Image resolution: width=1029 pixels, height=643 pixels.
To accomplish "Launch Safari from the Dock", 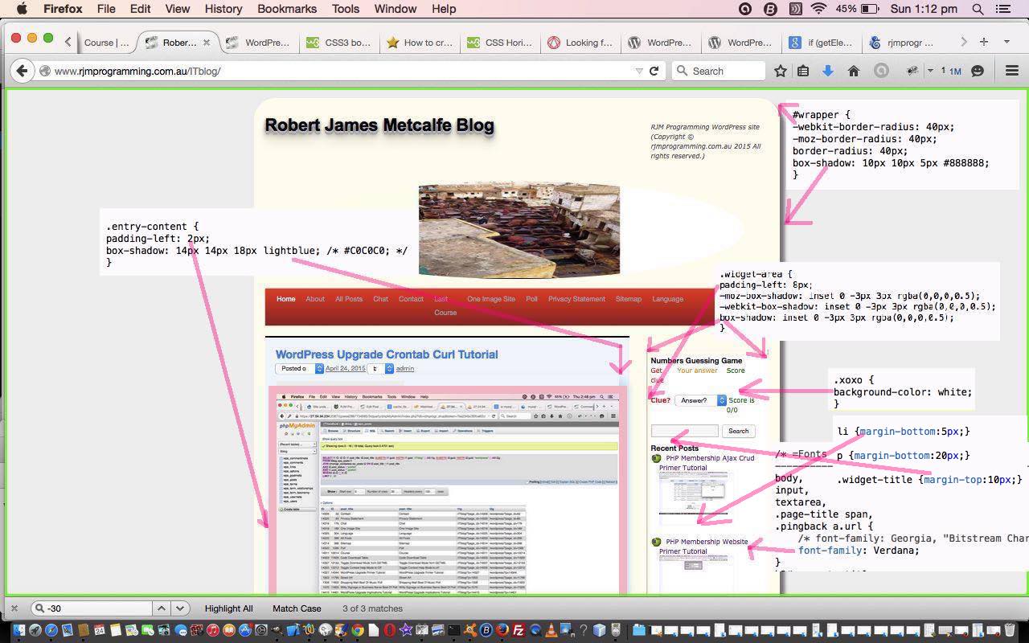I will coord(51,631).
